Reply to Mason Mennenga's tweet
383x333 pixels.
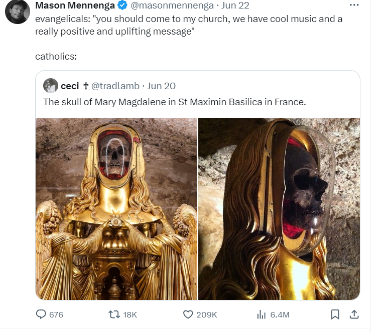point(41,314)
